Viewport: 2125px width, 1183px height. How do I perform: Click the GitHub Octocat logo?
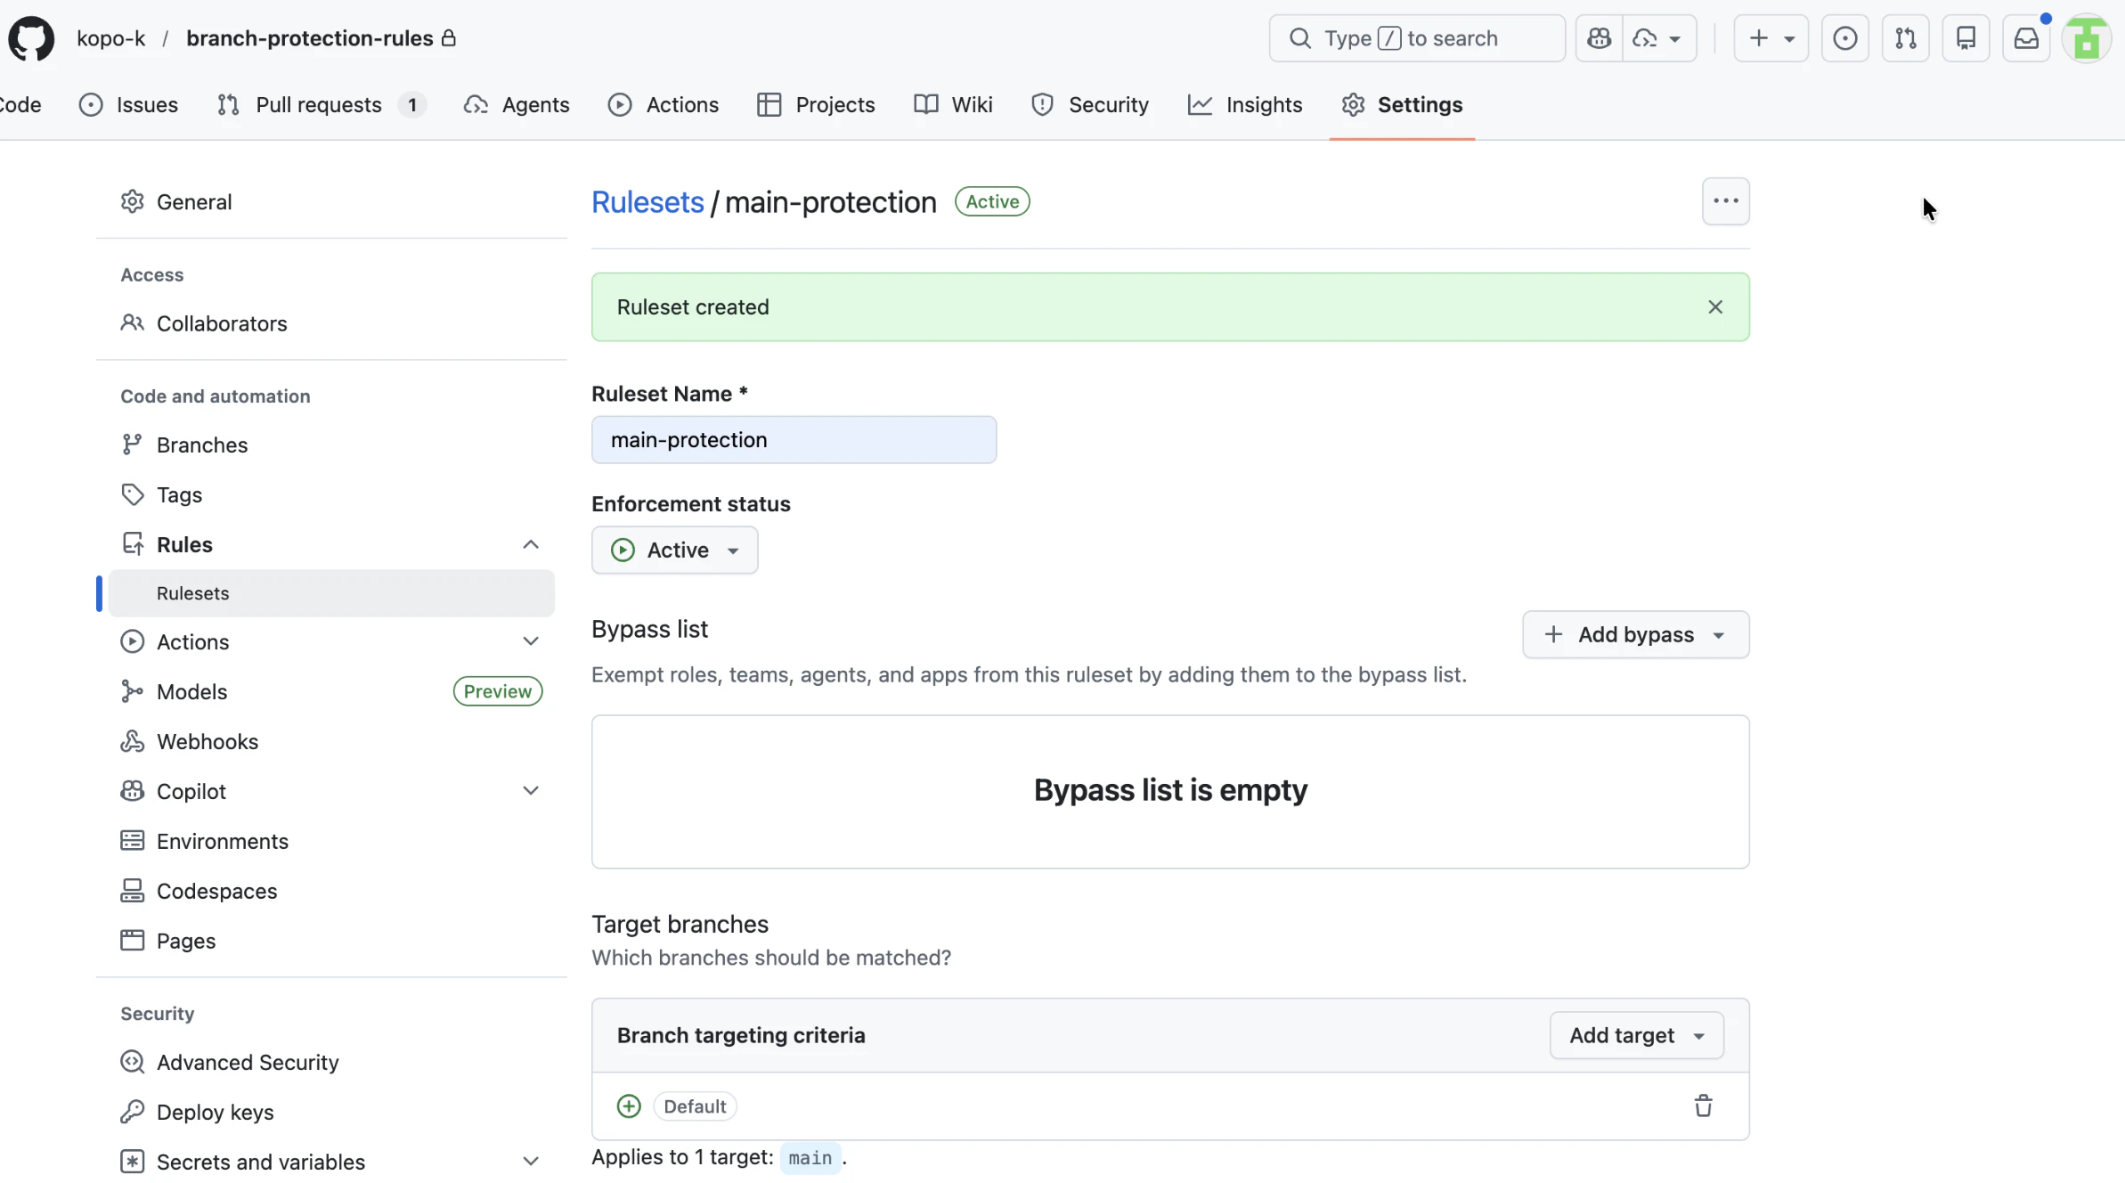coord(31,38)
